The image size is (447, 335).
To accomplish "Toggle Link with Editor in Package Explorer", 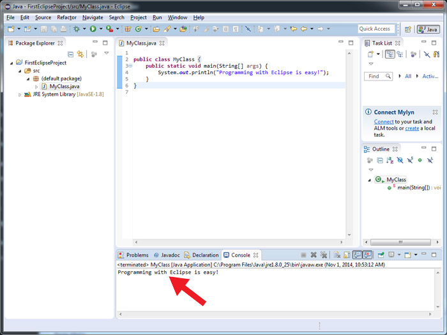I will coord(80,54).
